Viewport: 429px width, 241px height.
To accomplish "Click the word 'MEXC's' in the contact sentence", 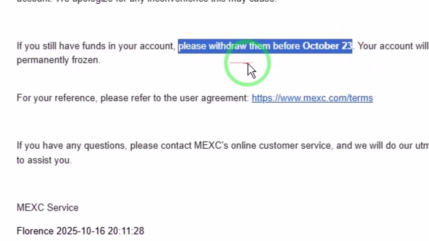I will [211, 146].
